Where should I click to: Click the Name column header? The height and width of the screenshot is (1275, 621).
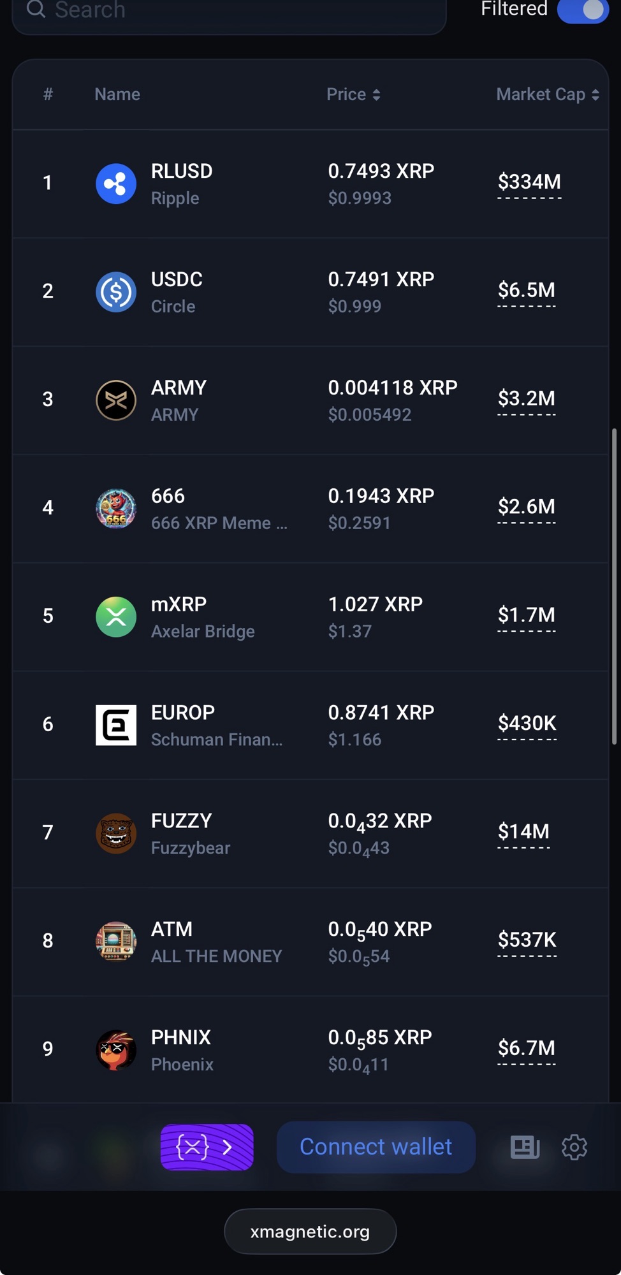click(117, 94)
